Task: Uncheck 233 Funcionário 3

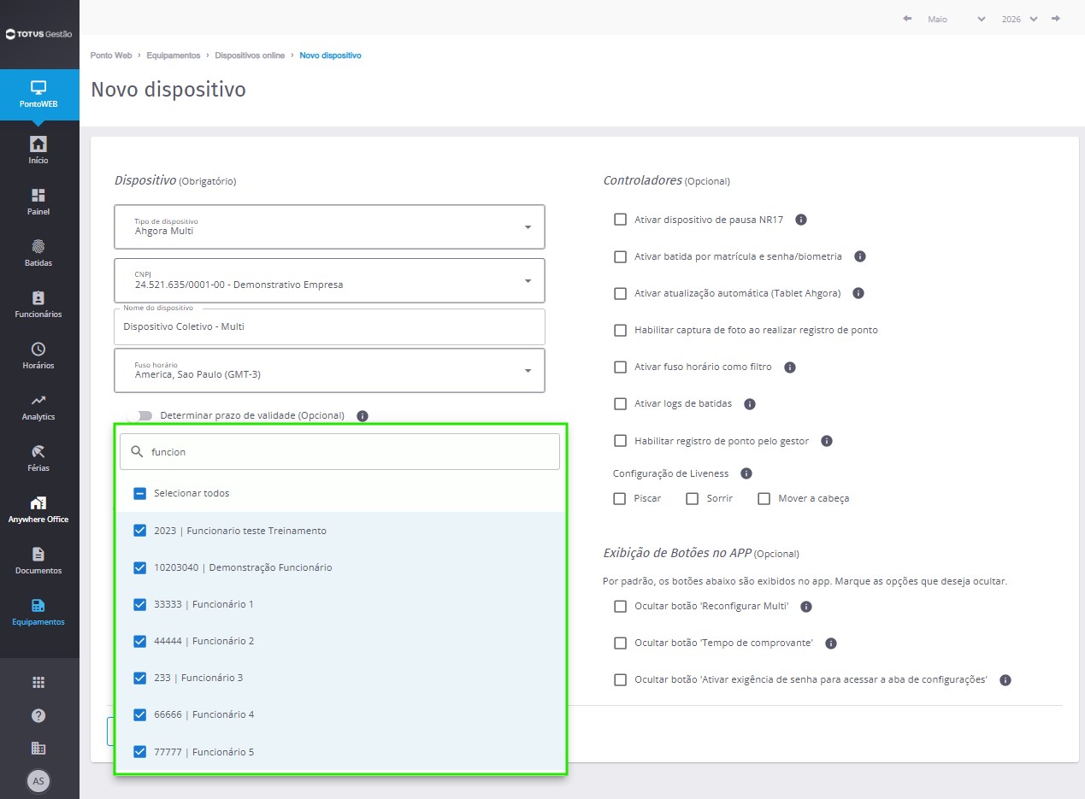Action: (x=140, y=678)
